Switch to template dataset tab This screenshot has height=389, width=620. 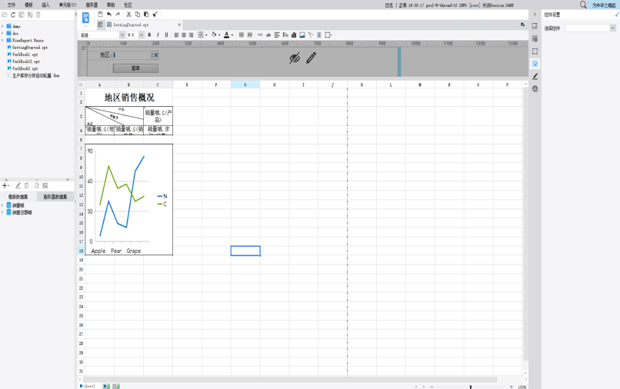[18, 197]
